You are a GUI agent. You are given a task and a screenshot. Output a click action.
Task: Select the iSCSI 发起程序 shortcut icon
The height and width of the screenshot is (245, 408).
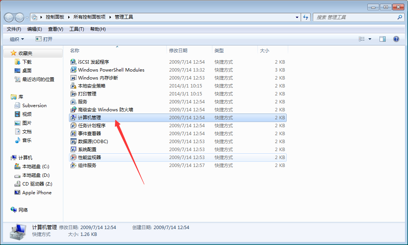click(93, 62)
